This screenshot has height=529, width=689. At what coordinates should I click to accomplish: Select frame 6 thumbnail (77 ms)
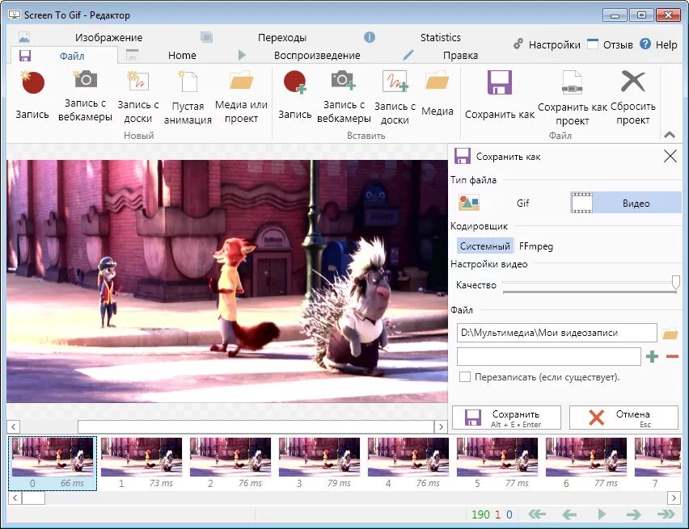click(585, 464)
